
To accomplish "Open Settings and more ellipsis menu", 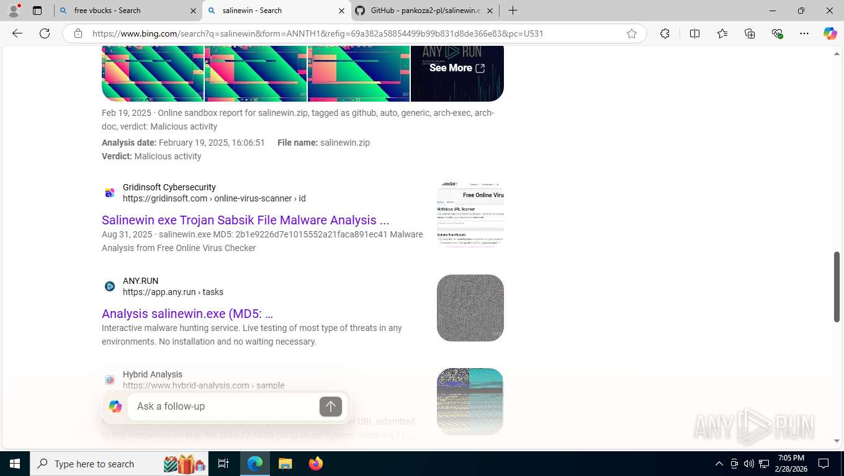I will [804, 33].
